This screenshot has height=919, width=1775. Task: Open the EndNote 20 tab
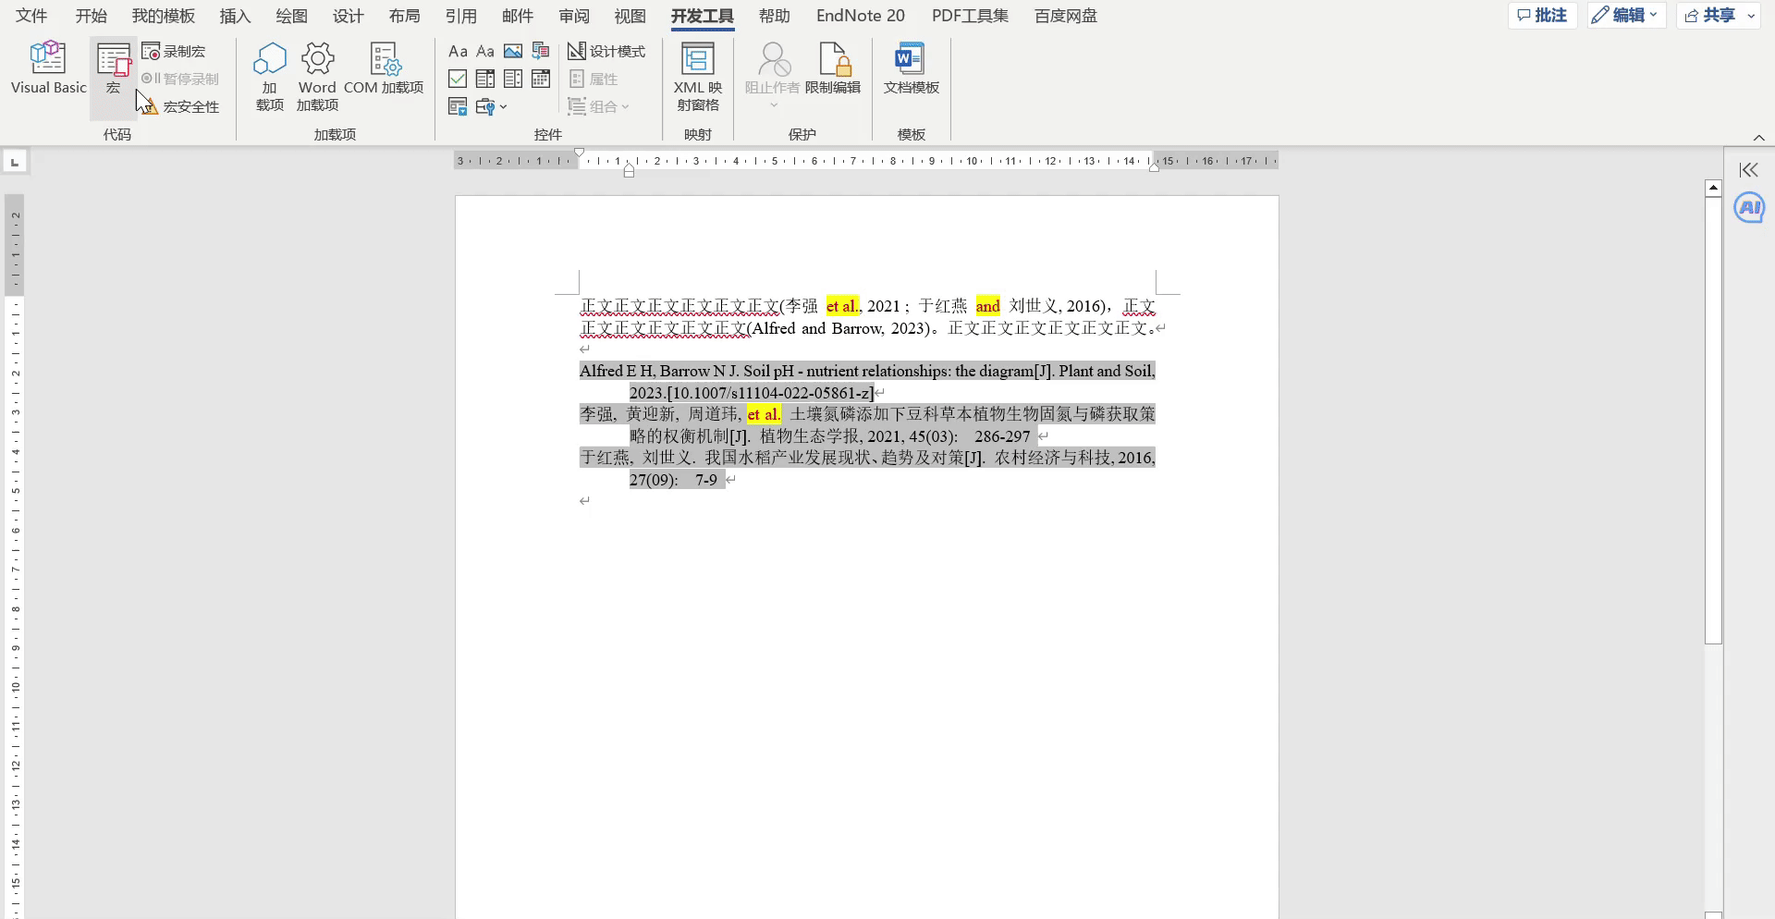(x=861, y=16)
